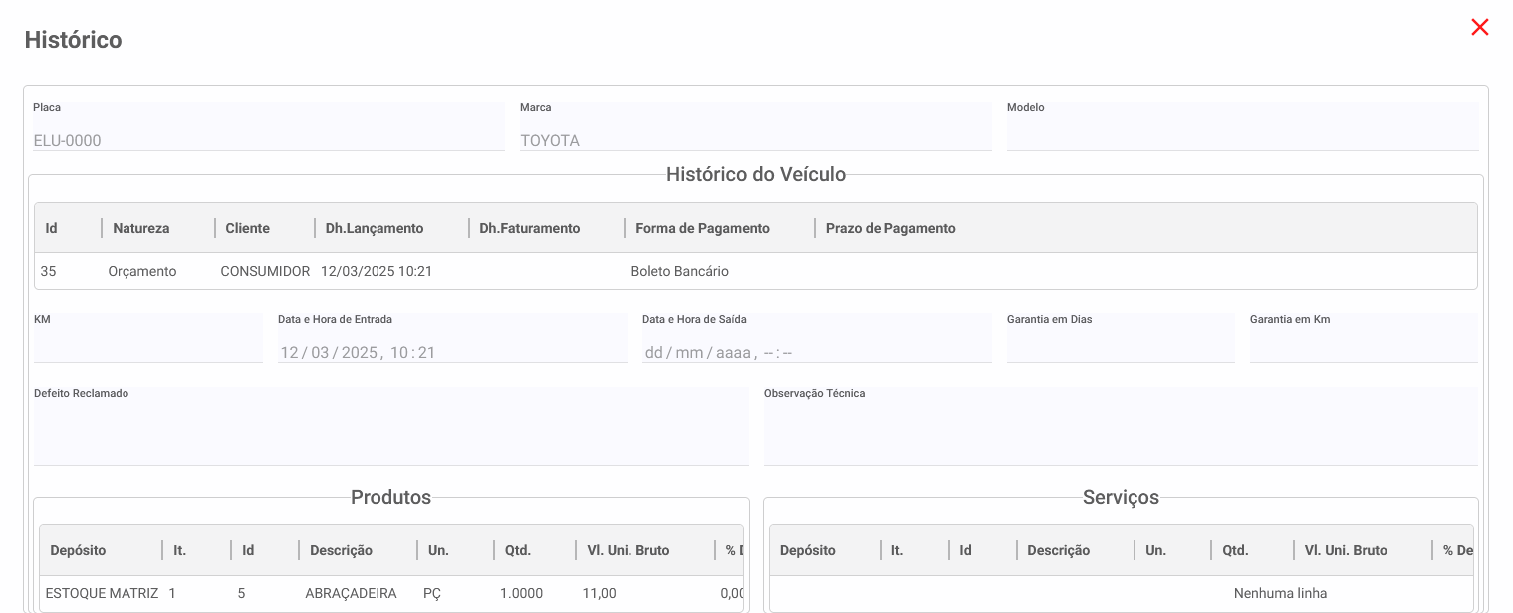Click Un. header in Produtos table
This screenshot has width=1513, height=613.
[x=438, y=550]
